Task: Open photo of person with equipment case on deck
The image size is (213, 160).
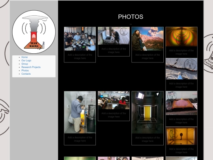Action: tap(114, 36)
